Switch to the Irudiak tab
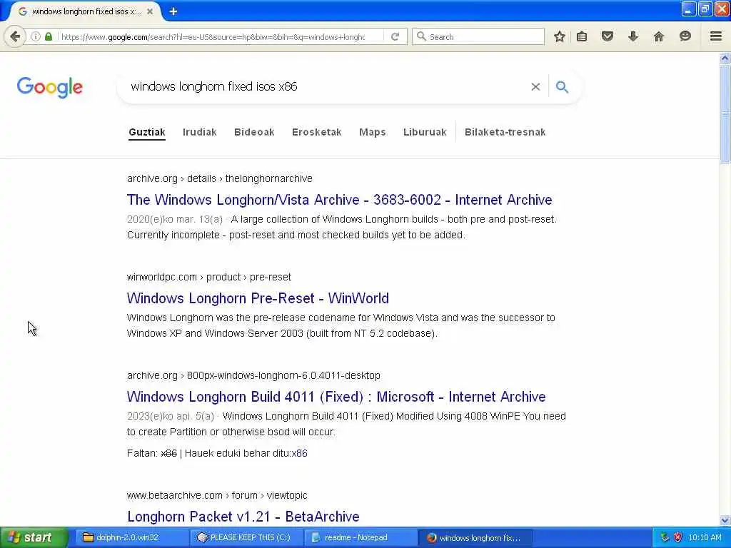 click(200, 132)
